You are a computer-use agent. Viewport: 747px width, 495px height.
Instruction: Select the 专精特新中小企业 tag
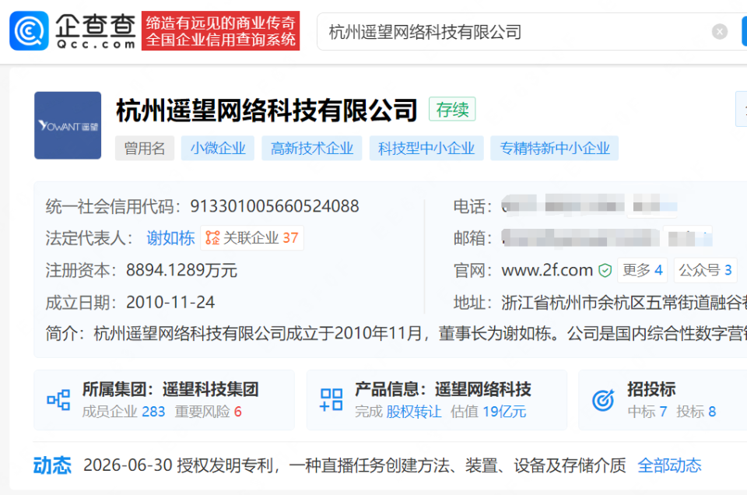[x=555, y=148]
